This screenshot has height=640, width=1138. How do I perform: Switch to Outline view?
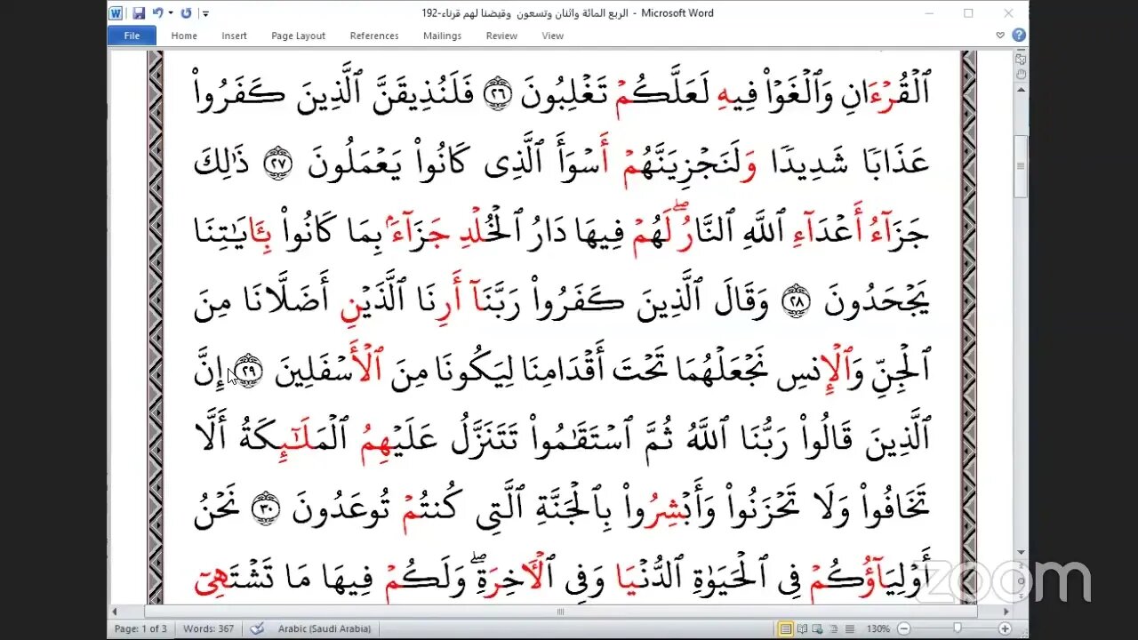coord(831,628)
